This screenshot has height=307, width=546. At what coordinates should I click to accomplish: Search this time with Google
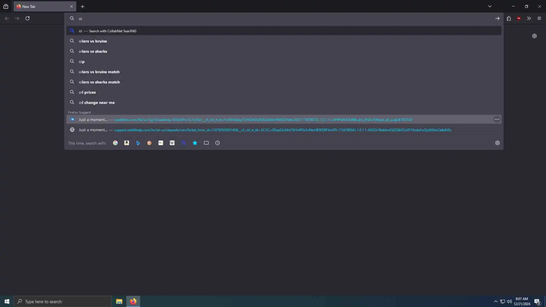pyautogui.click(x=115, y=143)
